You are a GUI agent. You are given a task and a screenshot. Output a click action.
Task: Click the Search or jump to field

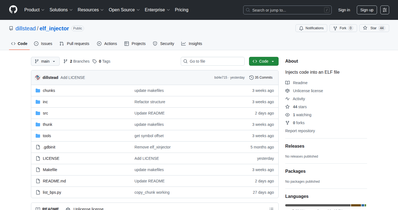coord(287,10)
